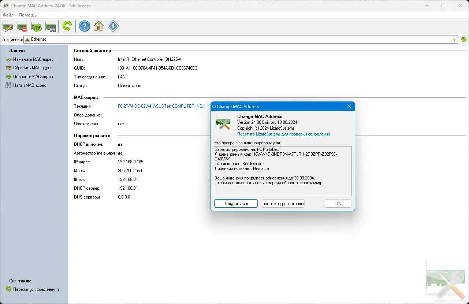Open the home page house icon
469x304 pixels.
[99, 26]
